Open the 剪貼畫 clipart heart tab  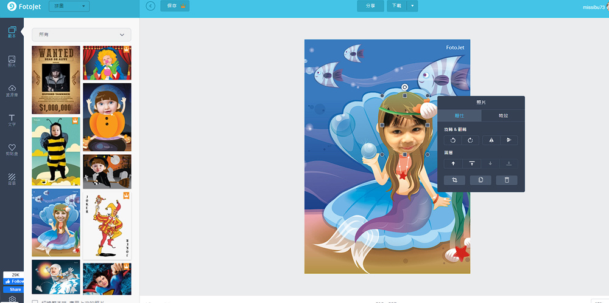click(12, 149)
